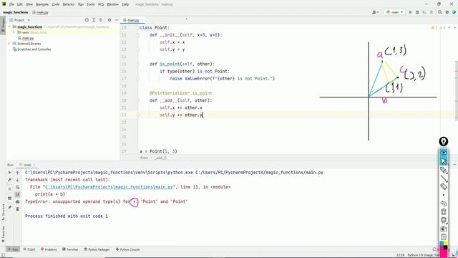
Task: Open the Refactor menu
Action: point(69,4)
